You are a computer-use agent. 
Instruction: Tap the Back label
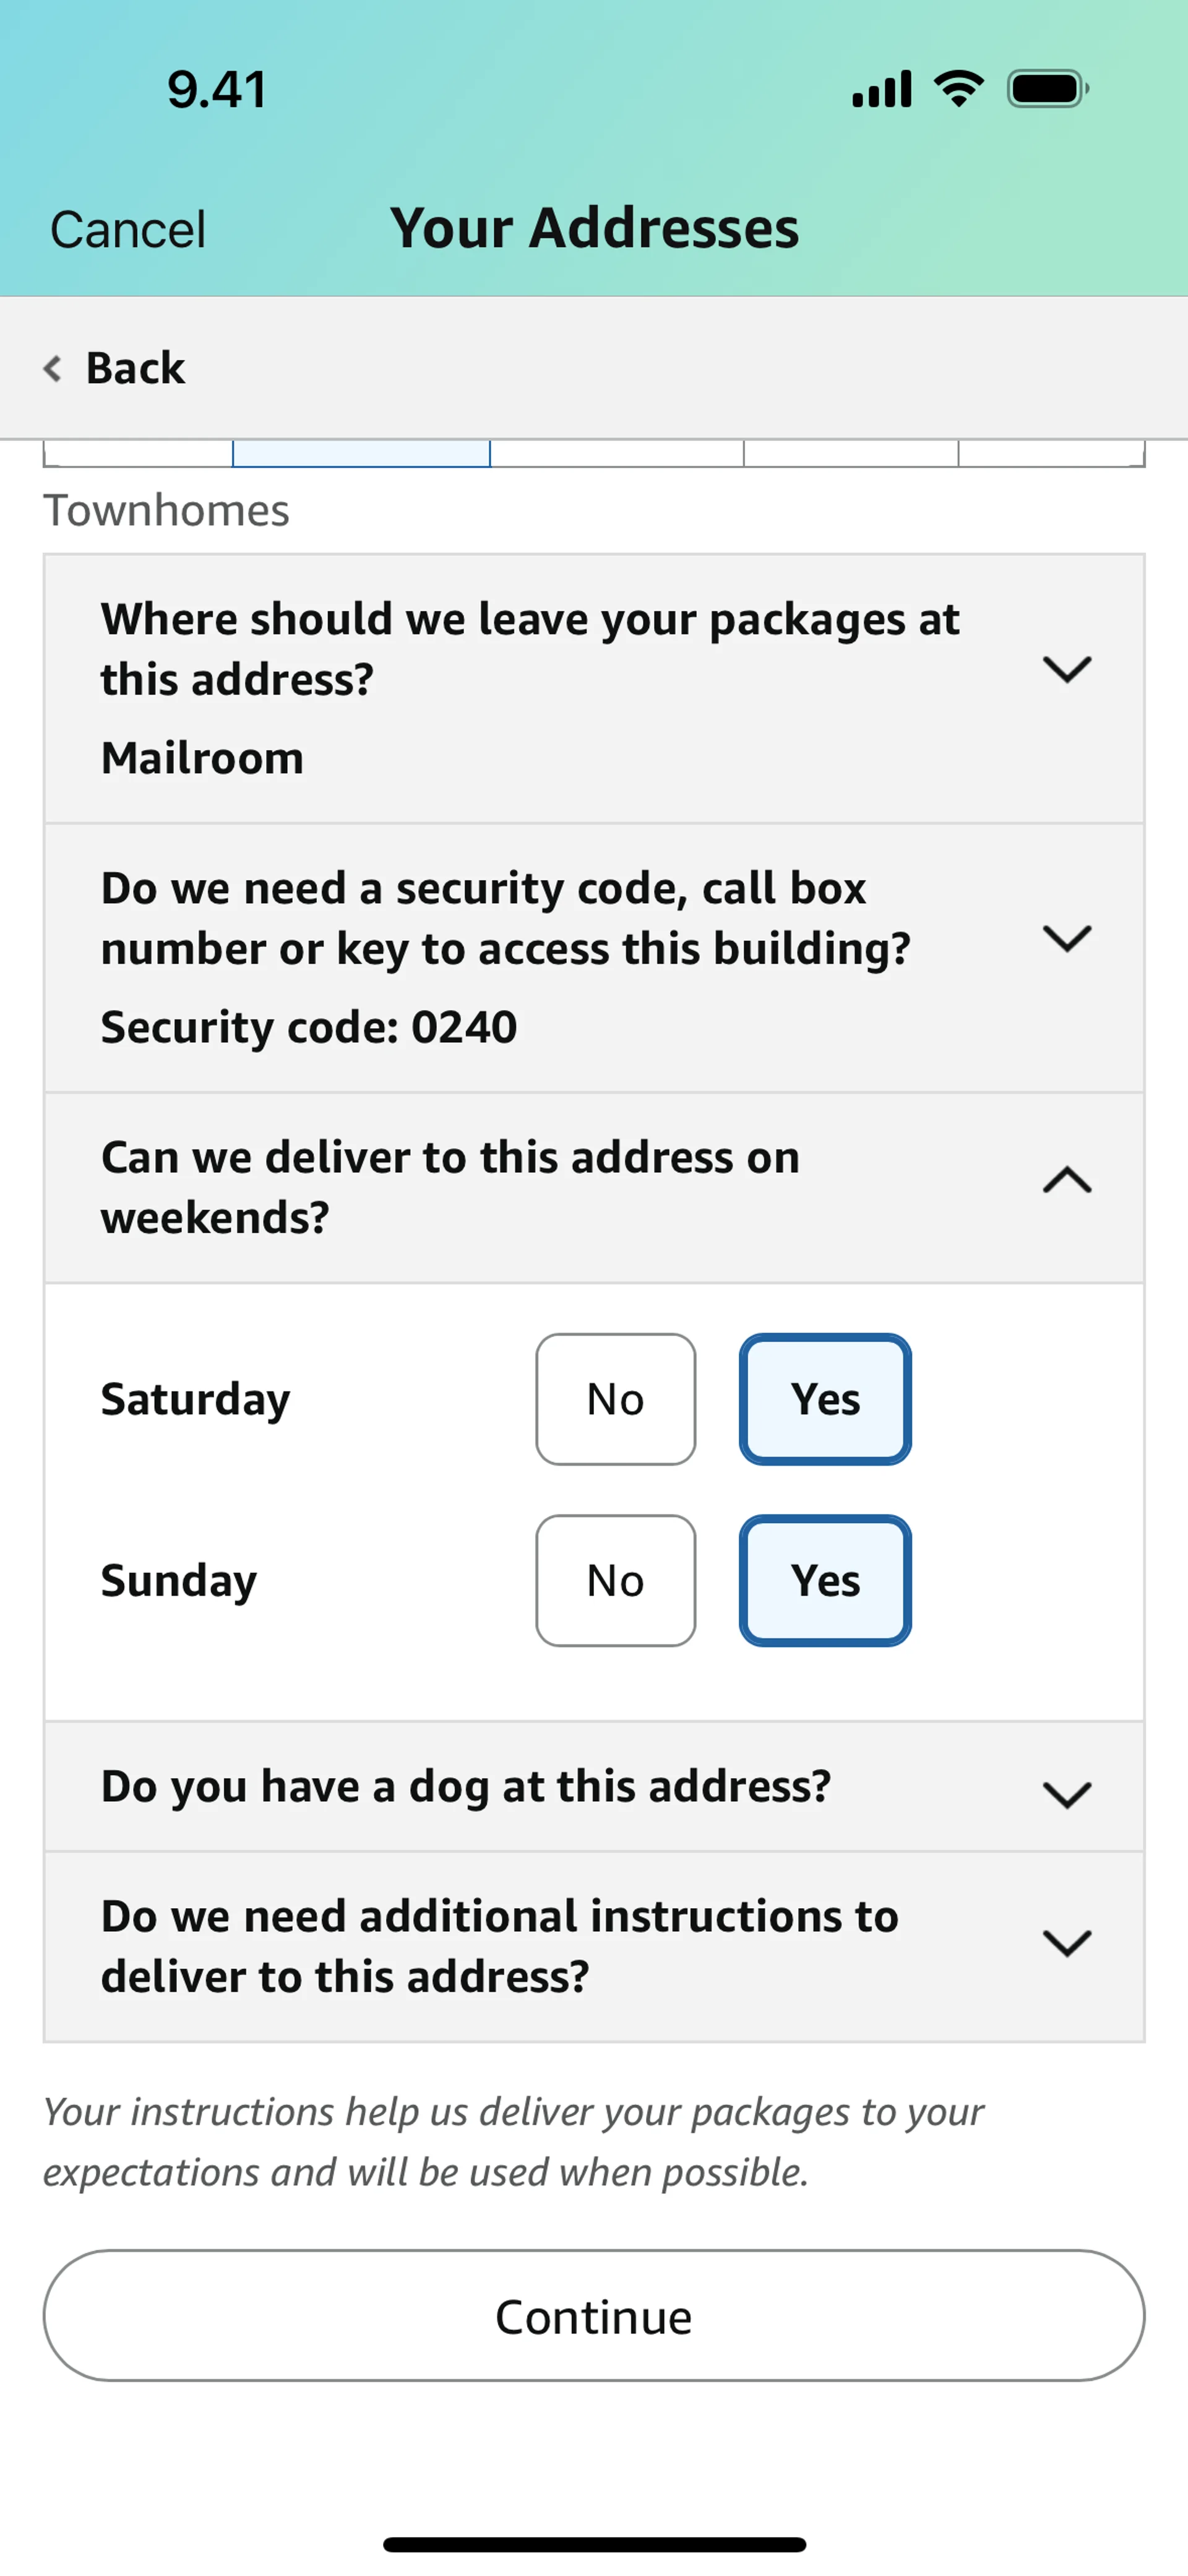click(x=135, y=368)
